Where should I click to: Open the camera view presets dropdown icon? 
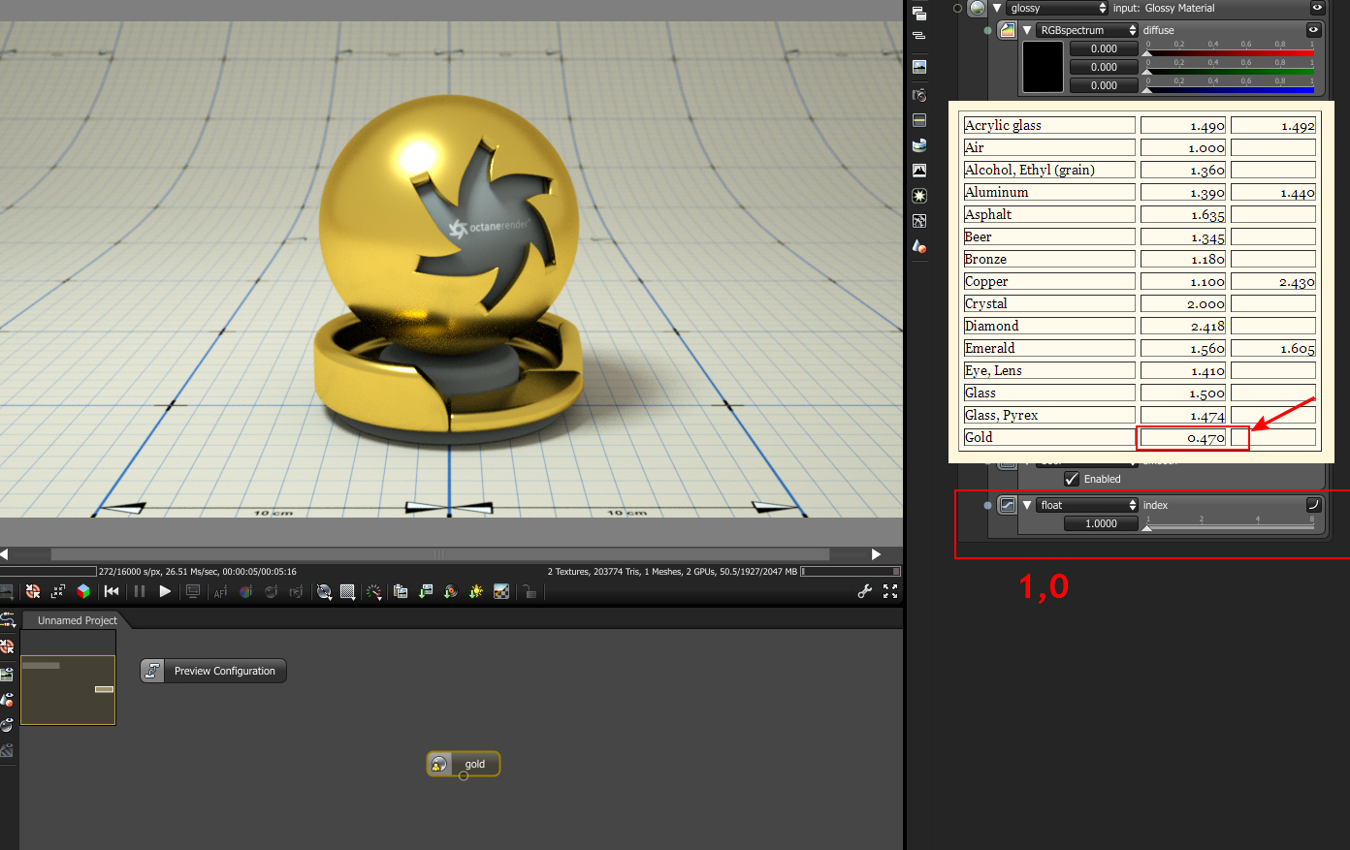pos(324,591)
